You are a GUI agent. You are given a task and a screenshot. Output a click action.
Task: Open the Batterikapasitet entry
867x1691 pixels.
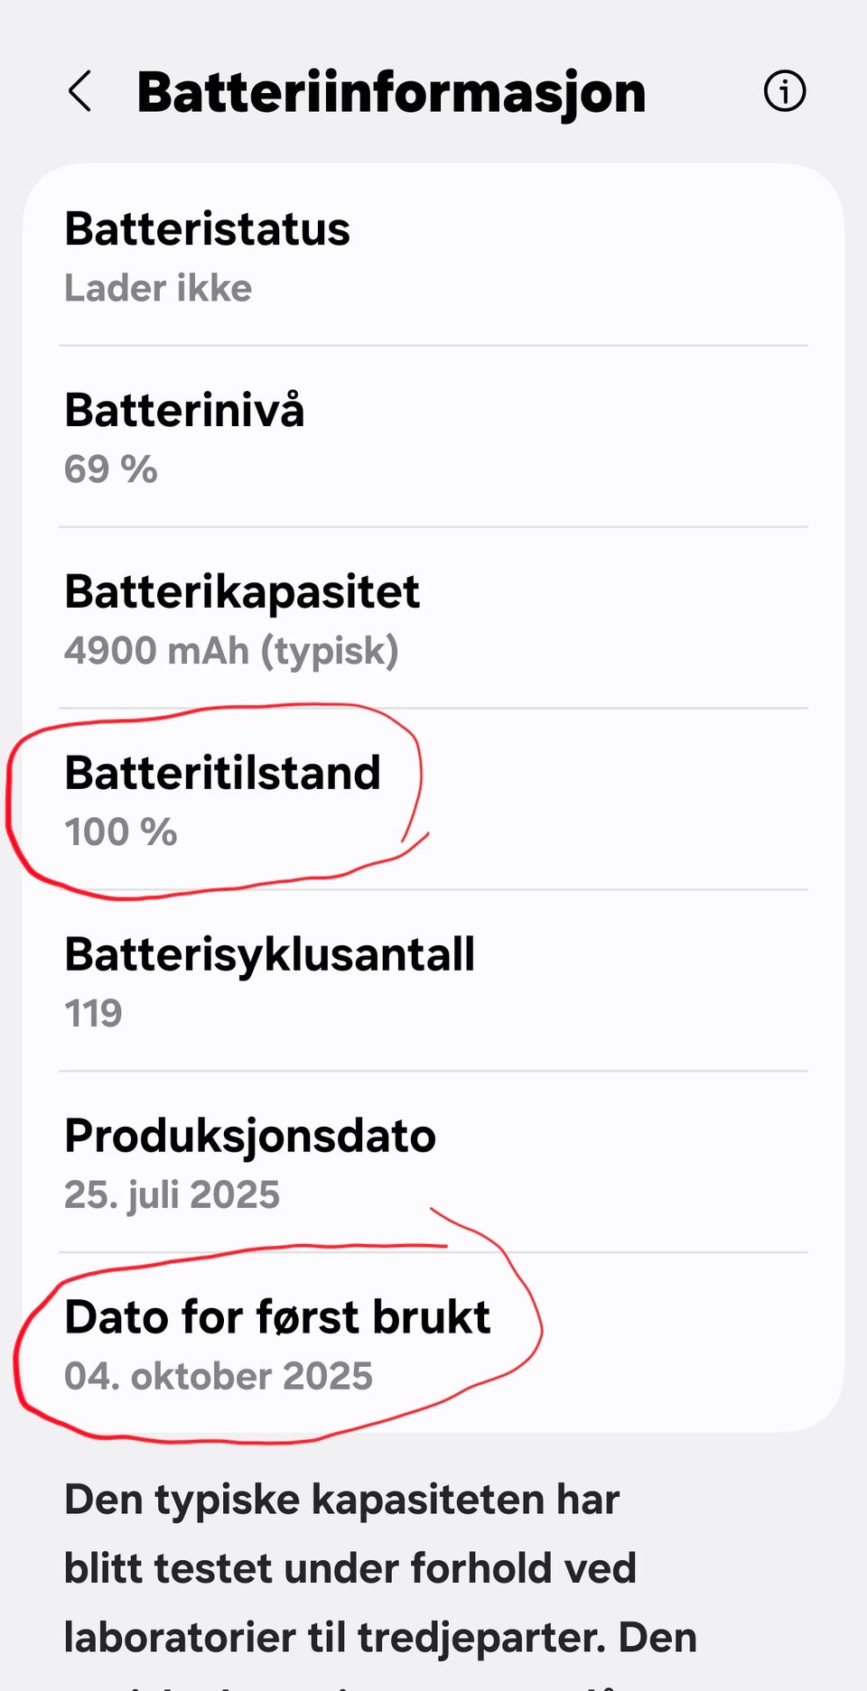click(x=433, y=618)
